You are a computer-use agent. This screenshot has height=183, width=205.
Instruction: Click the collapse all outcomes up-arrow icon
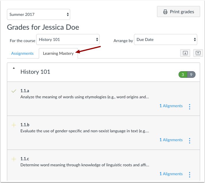pos(198,53)
